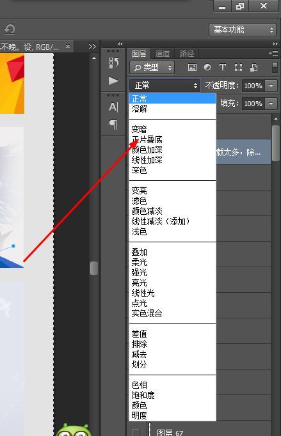Click the layers panel scrollbar thumb
This screenshot has height=436, width=281.
point(275,143)
